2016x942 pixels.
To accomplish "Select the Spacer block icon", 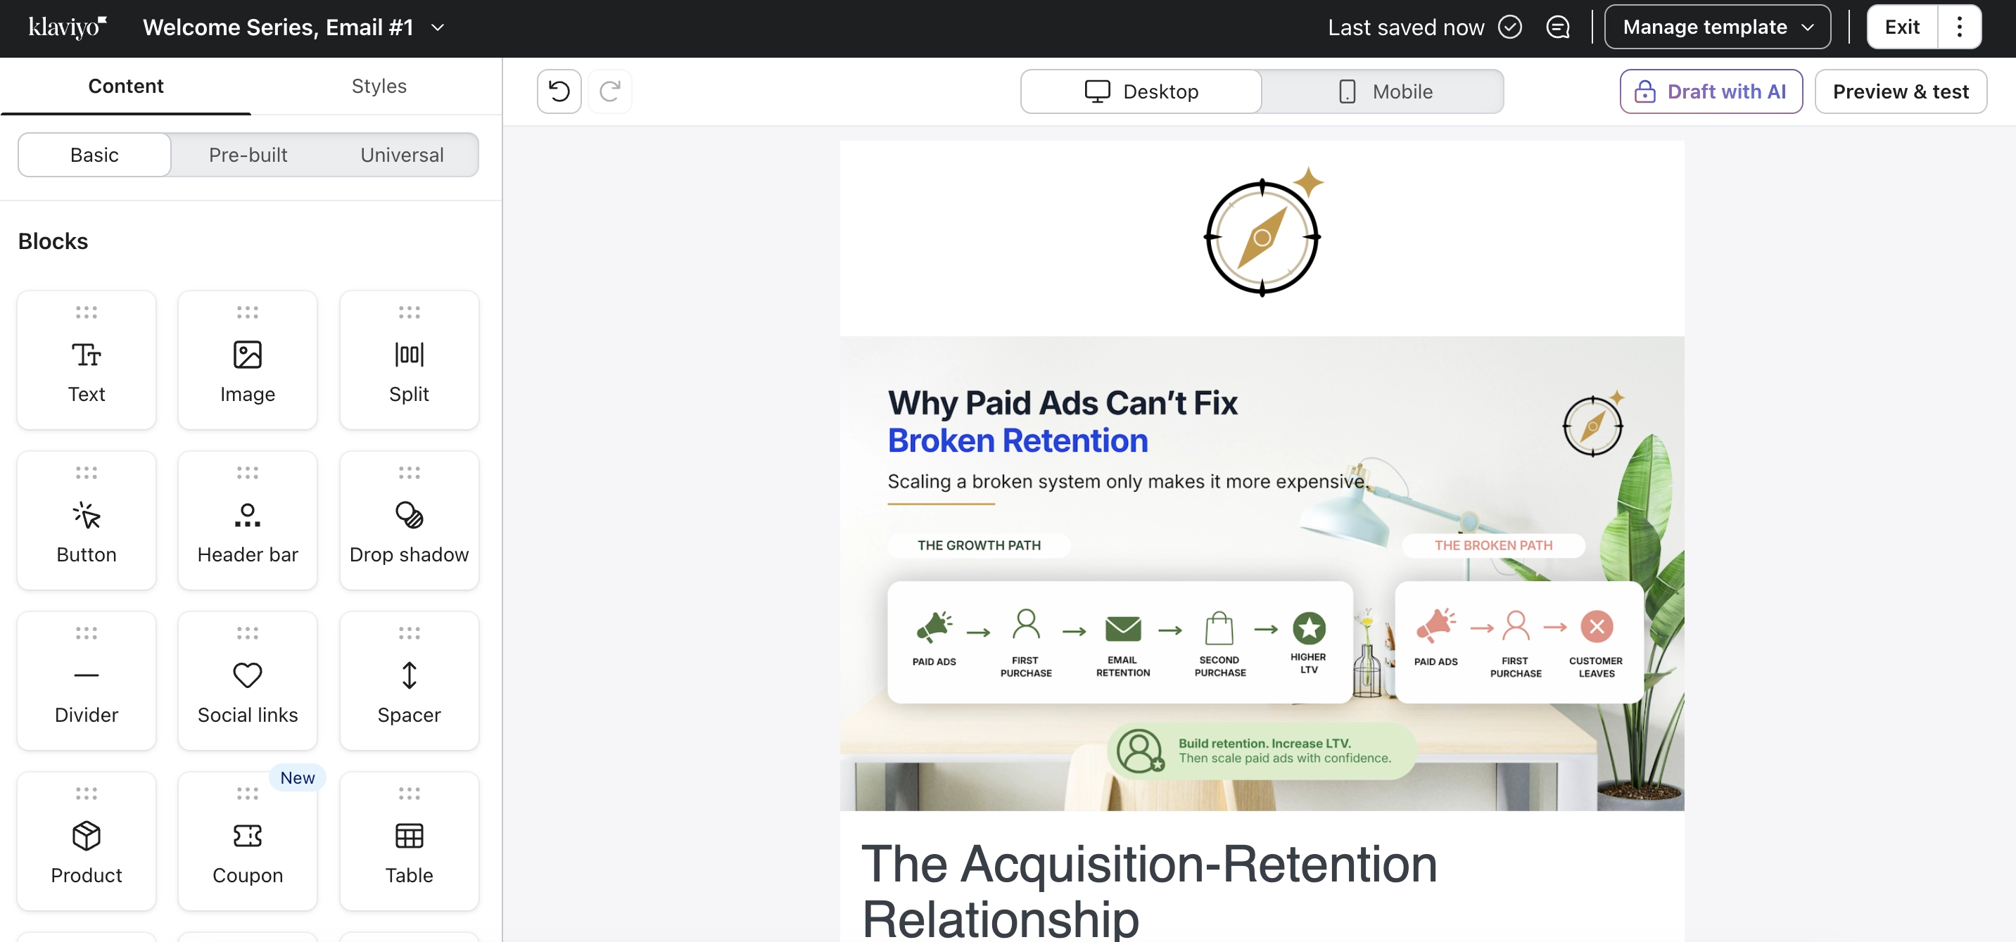I will coord(410,675).
